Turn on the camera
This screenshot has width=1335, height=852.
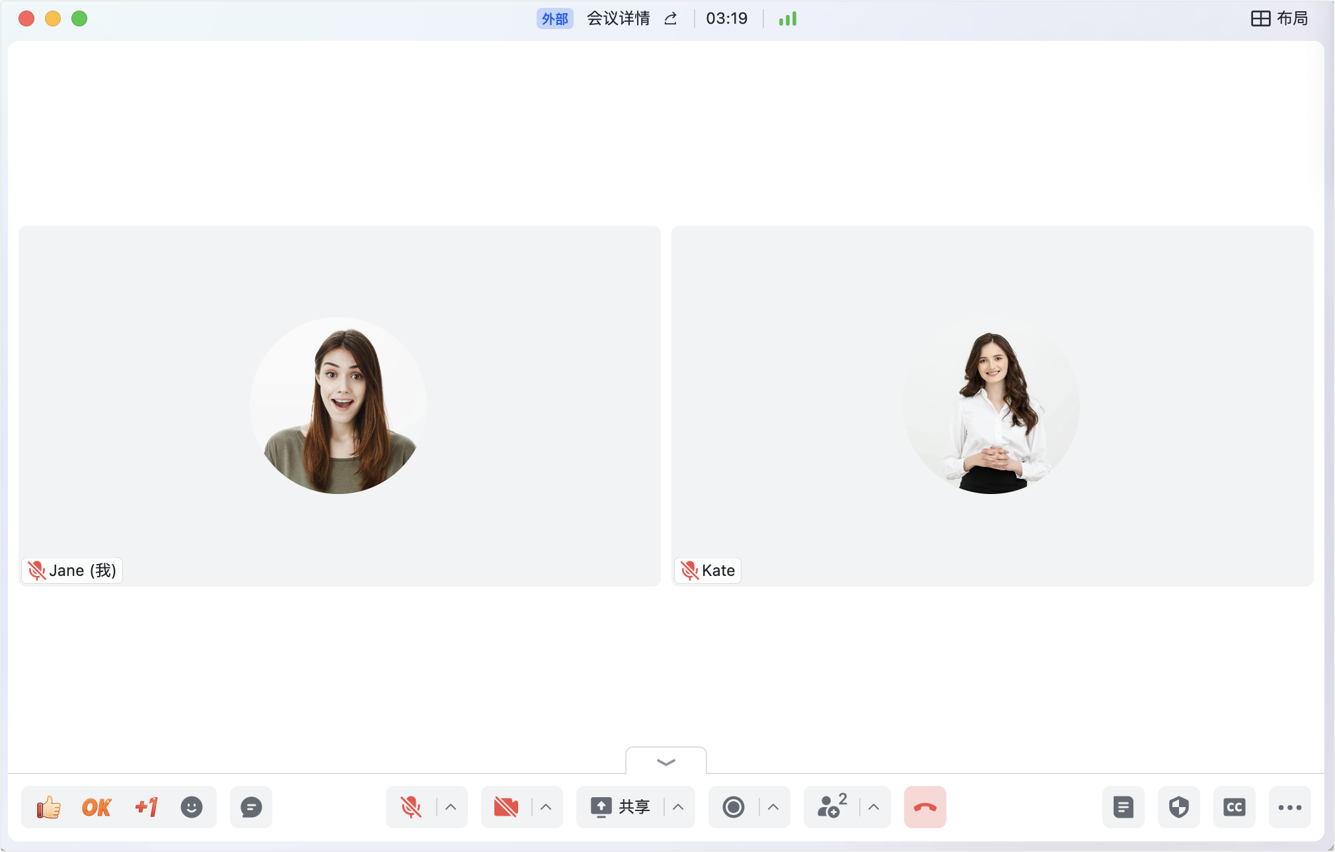pyautogui.click(x=506, y=807)
